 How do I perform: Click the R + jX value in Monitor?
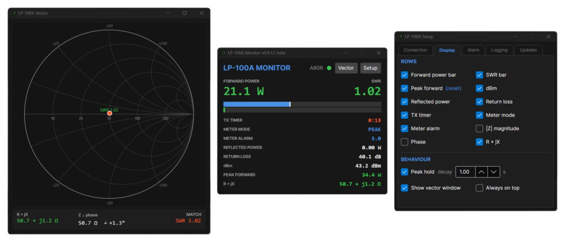[x=360, y=184]
